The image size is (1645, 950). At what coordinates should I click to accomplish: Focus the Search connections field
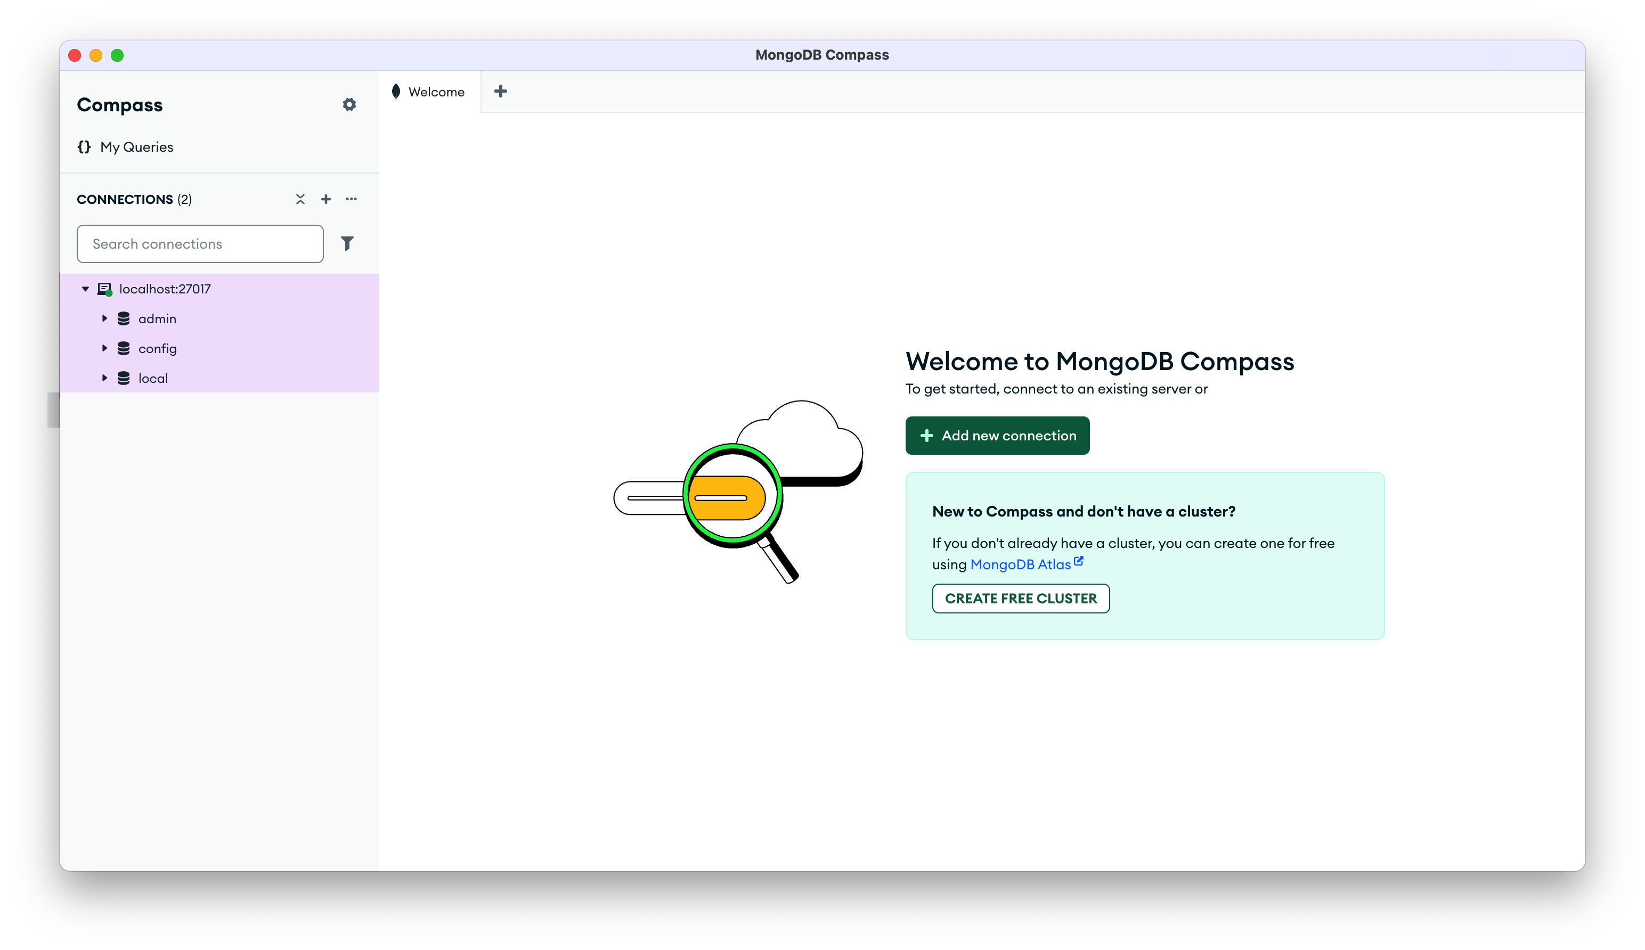(200, 243)
